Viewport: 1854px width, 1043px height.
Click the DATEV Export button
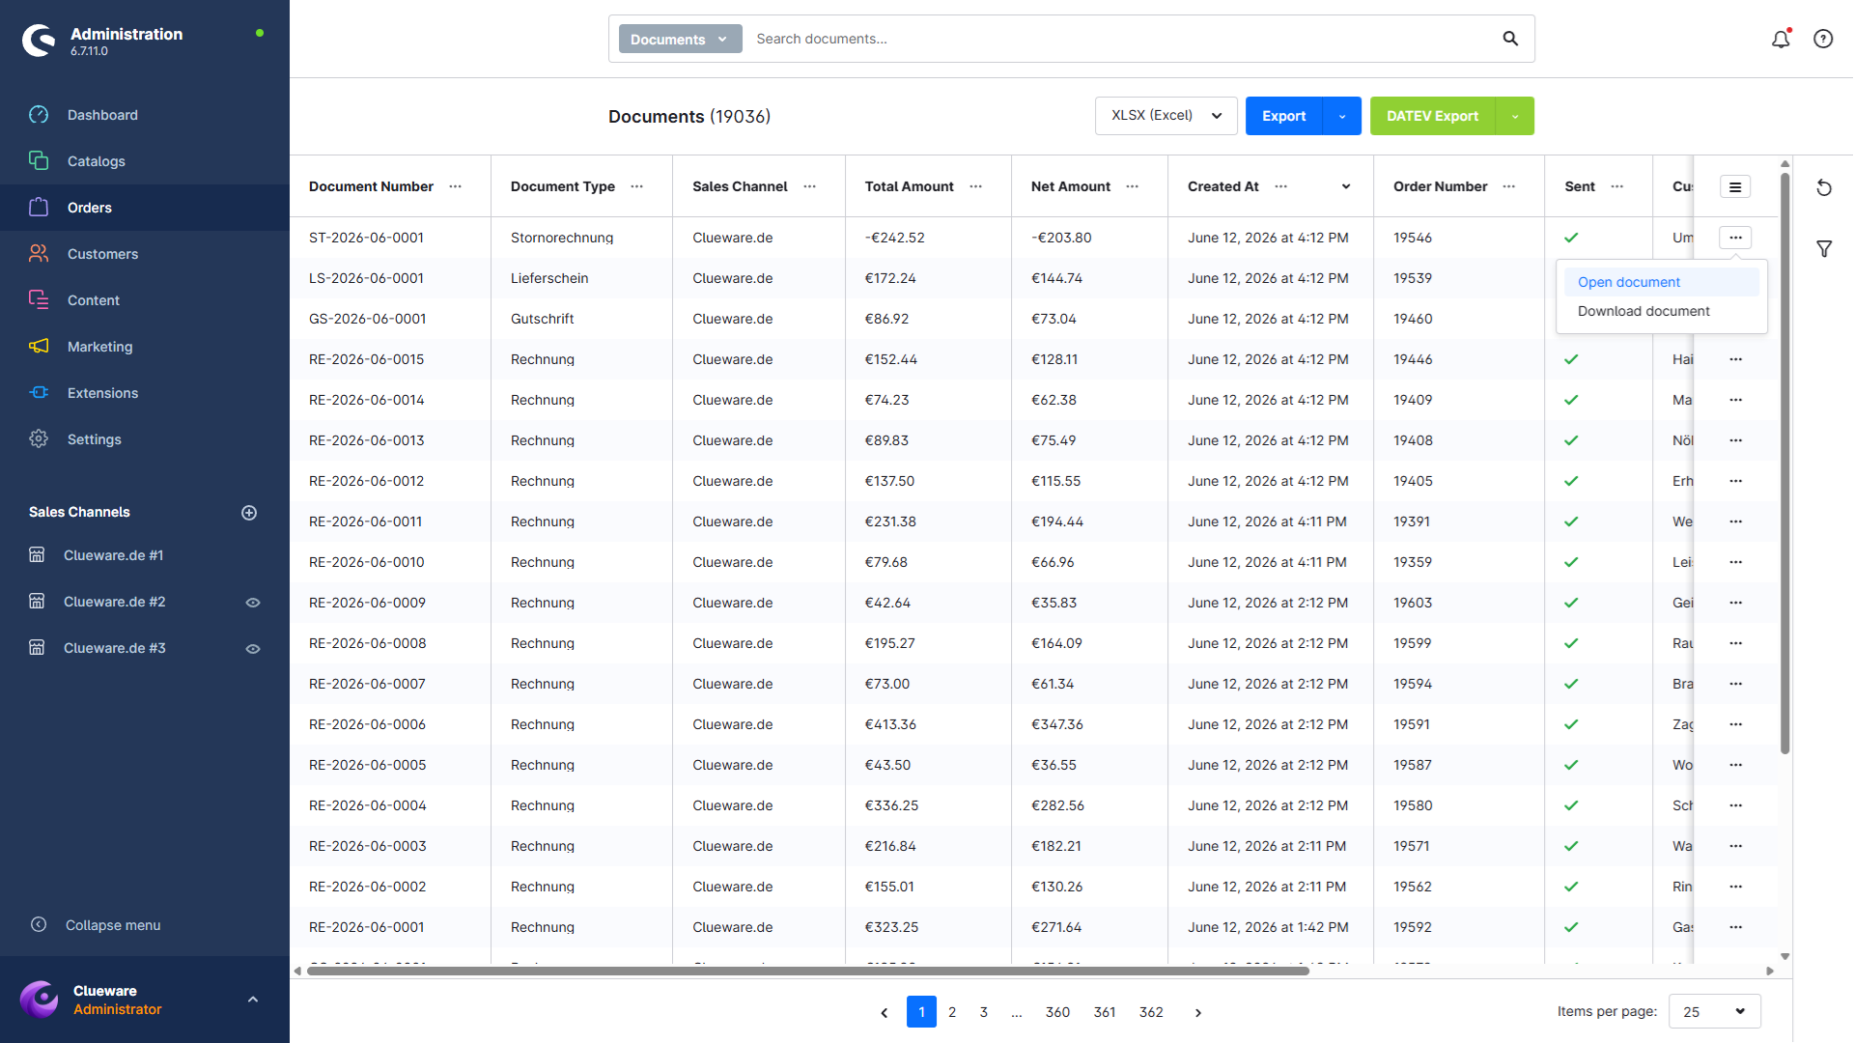click(x=1433, y=116)
